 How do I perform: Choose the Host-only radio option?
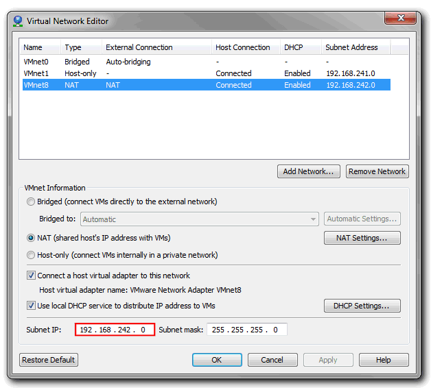[31, 255]
